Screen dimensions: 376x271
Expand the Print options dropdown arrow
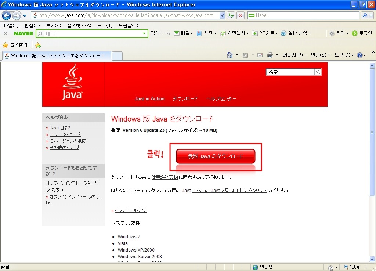(x=277, y=55)
